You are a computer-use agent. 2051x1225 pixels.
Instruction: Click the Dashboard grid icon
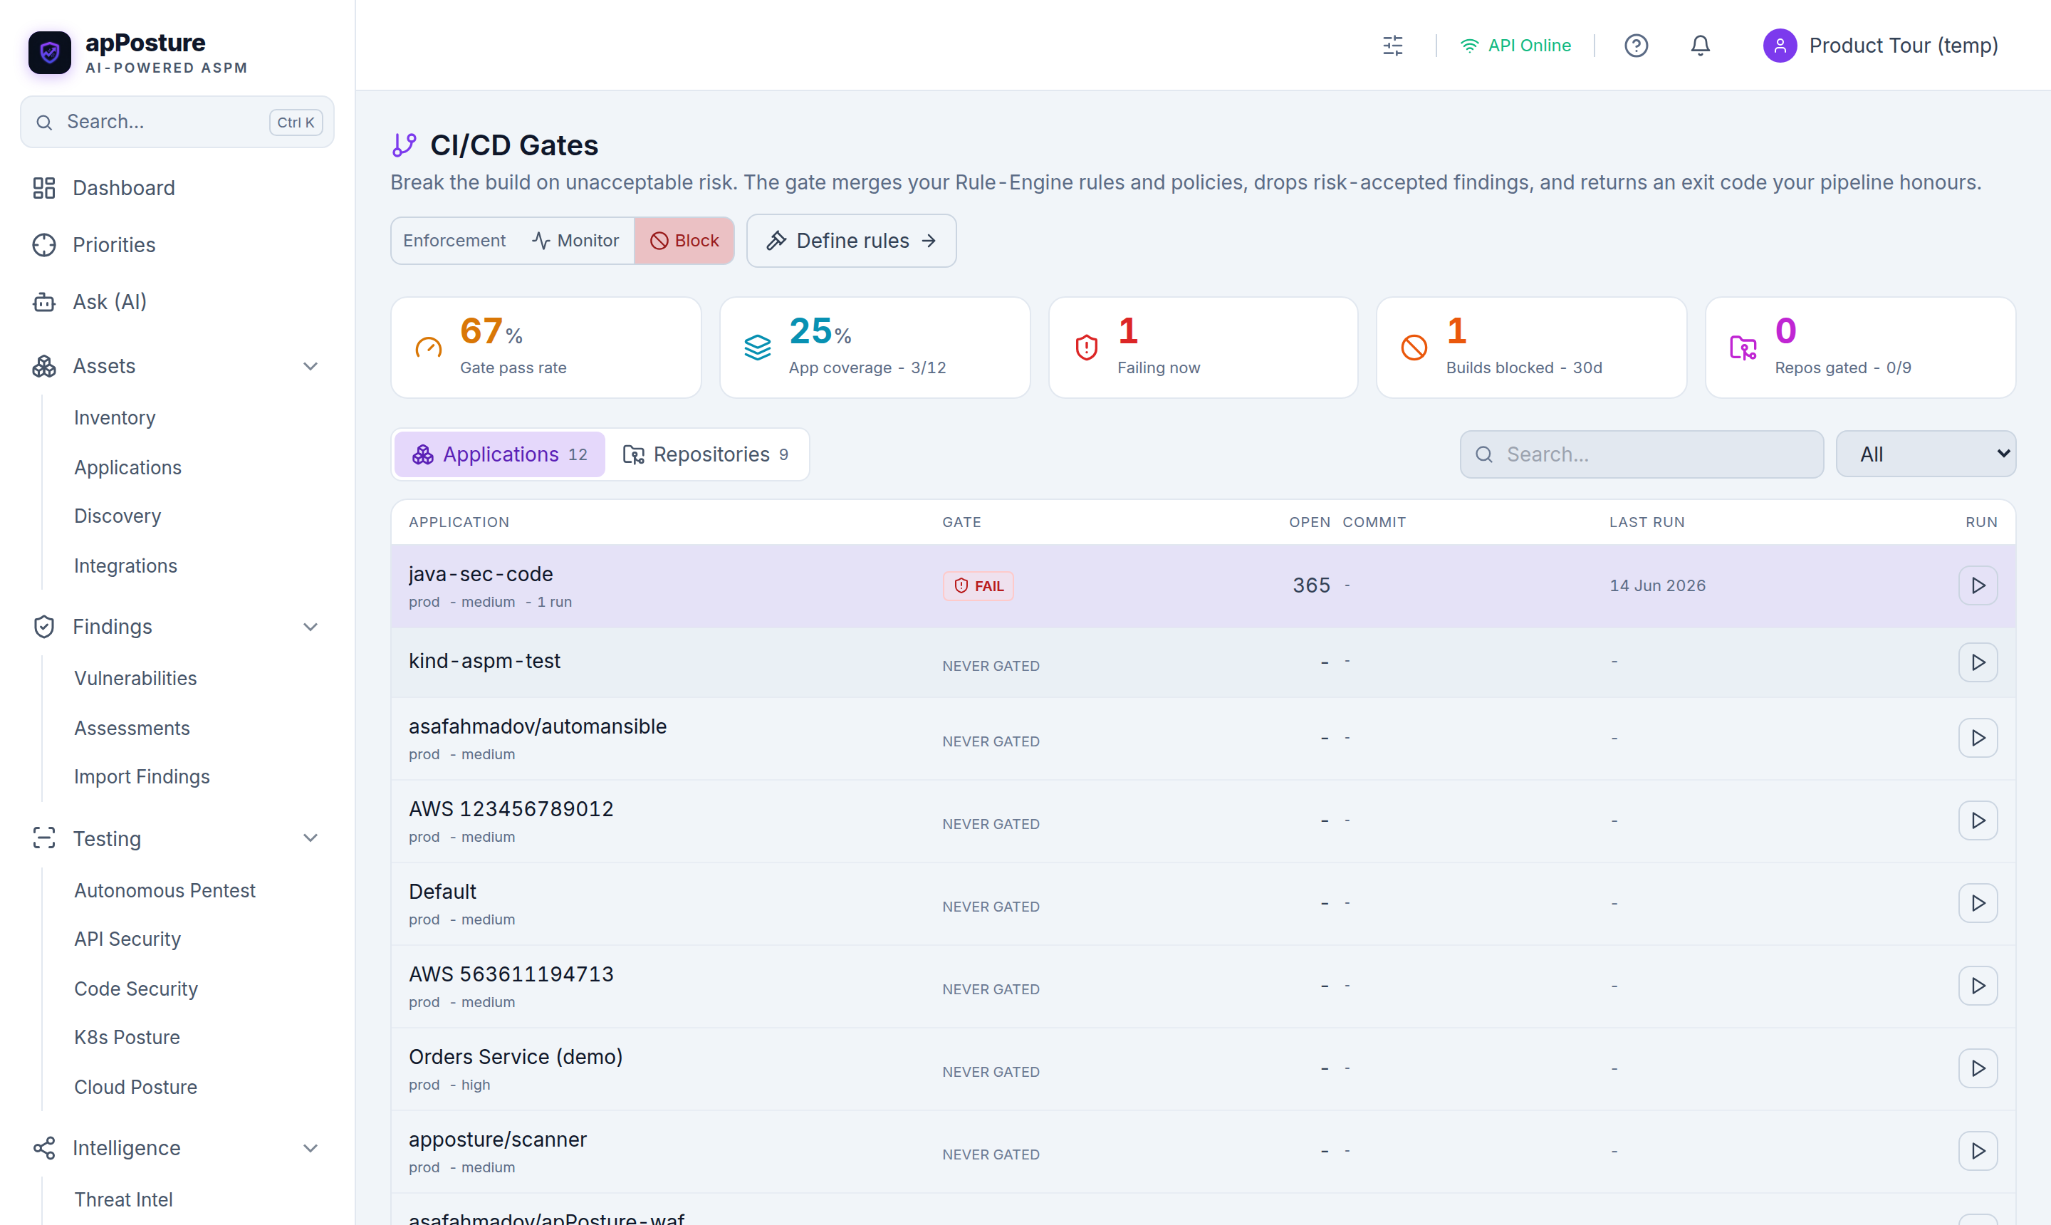[43, 188]
